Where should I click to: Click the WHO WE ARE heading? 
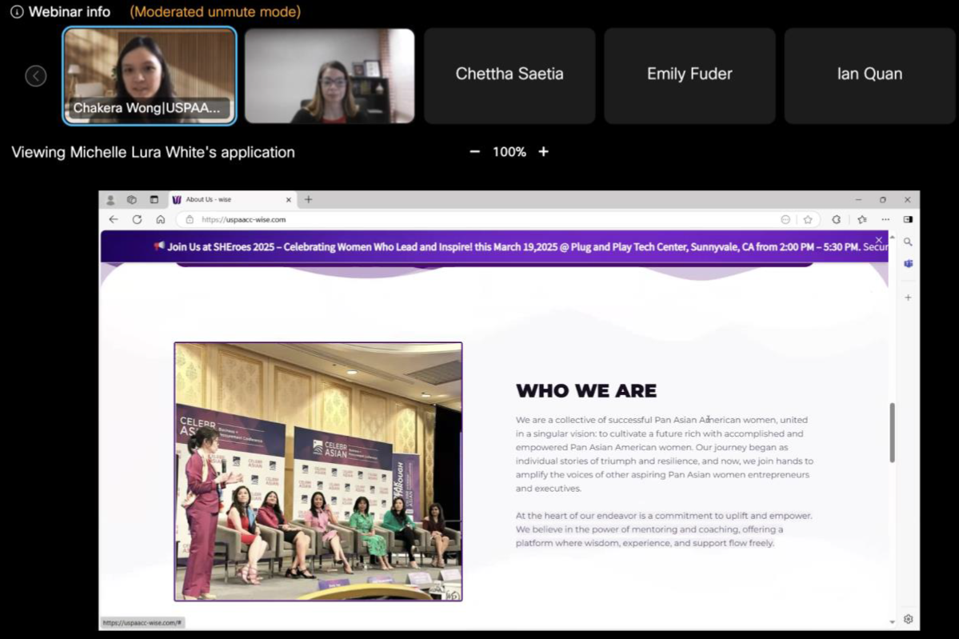point(586,391)
